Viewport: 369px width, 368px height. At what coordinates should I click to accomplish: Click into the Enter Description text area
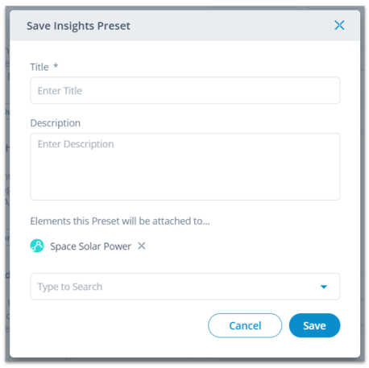pos(185,167)
